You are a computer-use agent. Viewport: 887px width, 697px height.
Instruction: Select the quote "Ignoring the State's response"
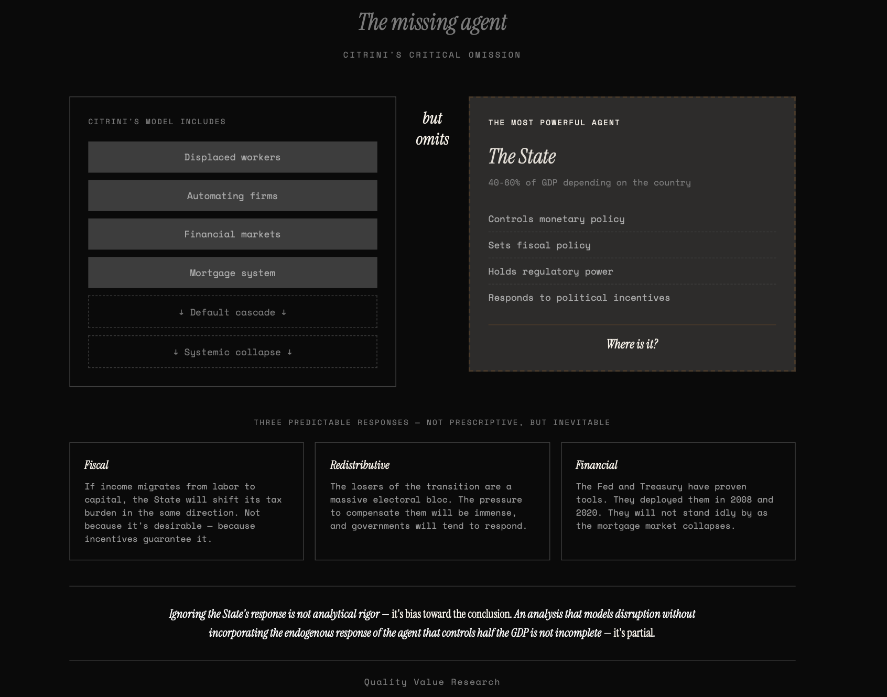(x=432, y=623)
